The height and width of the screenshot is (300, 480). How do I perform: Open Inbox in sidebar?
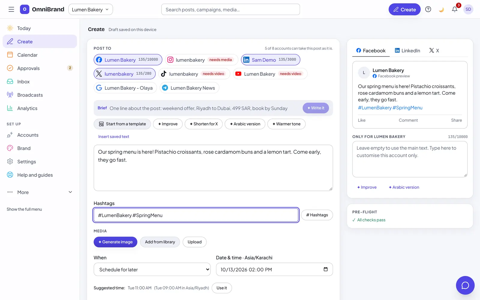click(x=40, y=82)
